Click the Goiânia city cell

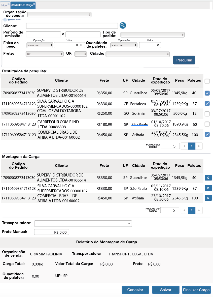[x=138, y=113]
